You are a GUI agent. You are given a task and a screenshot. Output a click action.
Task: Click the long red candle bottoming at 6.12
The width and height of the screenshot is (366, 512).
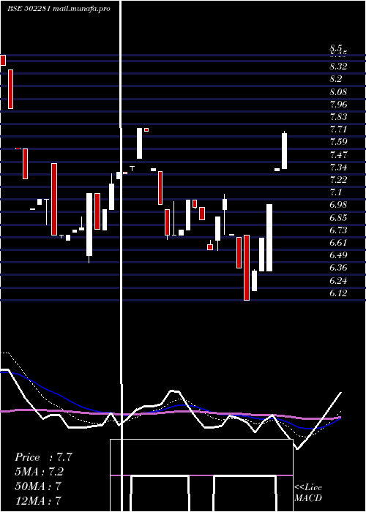pyautogui.click(x=247, y=268)
